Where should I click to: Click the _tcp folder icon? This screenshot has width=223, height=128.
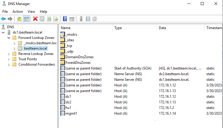63,46
